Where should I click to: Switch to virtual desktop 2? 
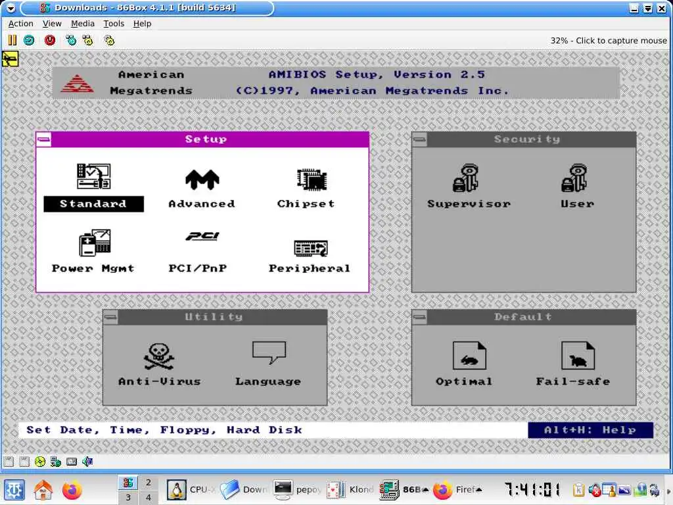(x=149, y=482)
